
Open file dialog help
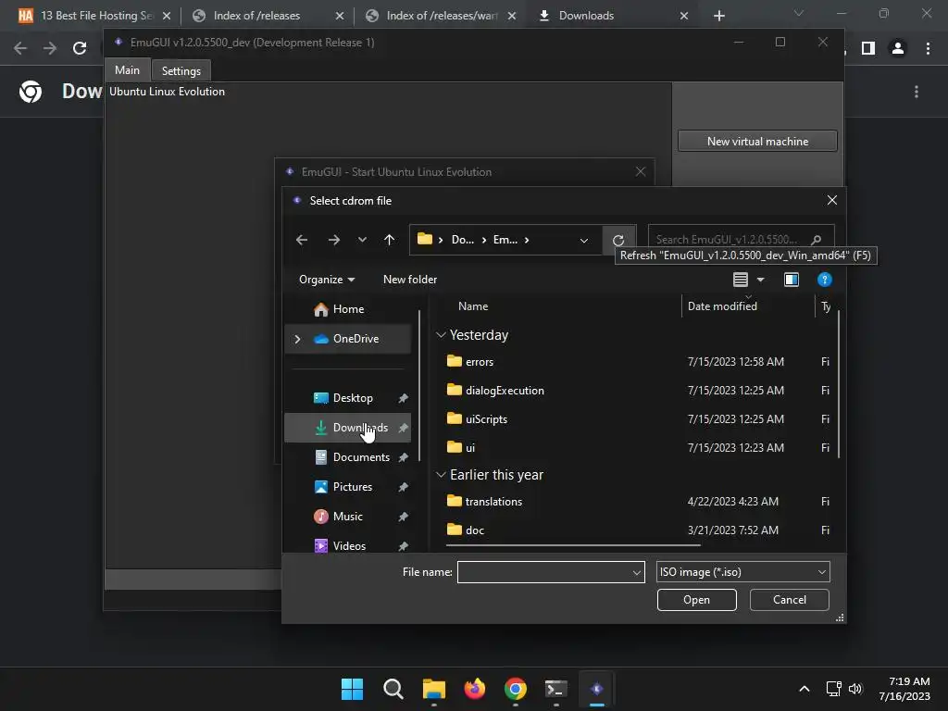coord(825,280)
